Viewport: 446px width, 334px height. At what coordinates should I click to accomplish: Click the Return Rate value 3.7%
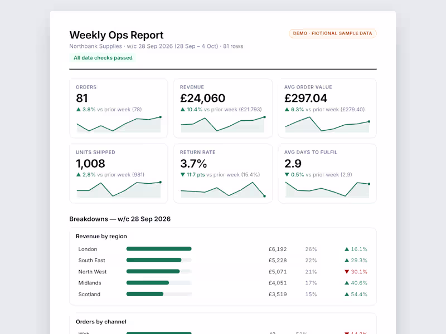coord(193,164)
